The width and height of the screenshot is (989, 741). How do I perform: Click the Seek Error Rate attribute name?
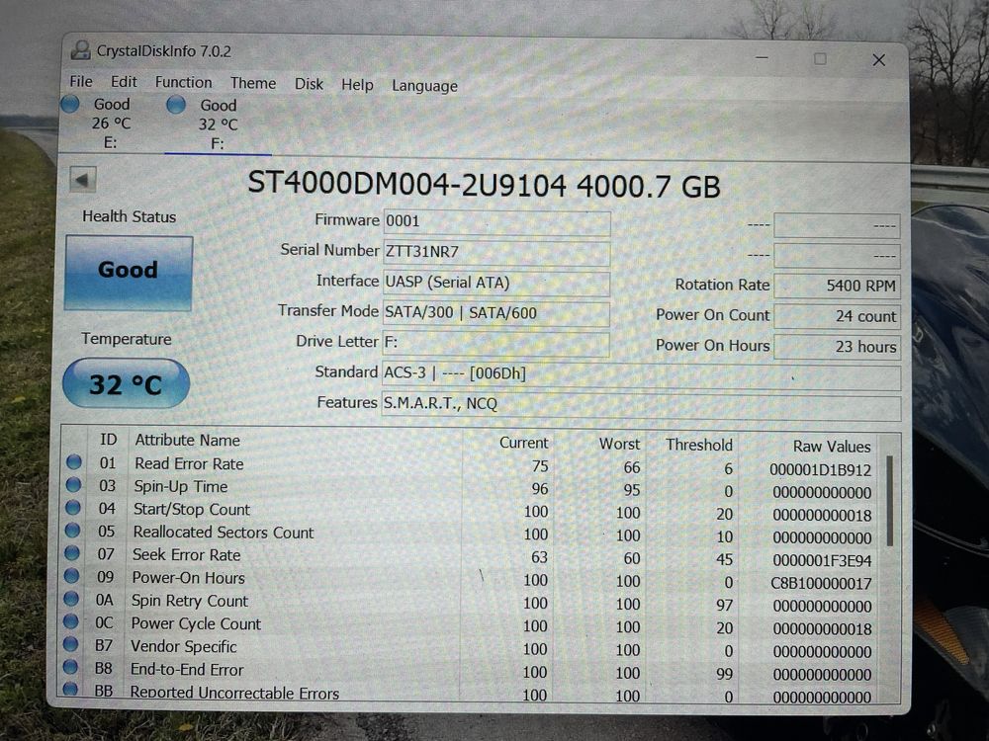point(186,555)
